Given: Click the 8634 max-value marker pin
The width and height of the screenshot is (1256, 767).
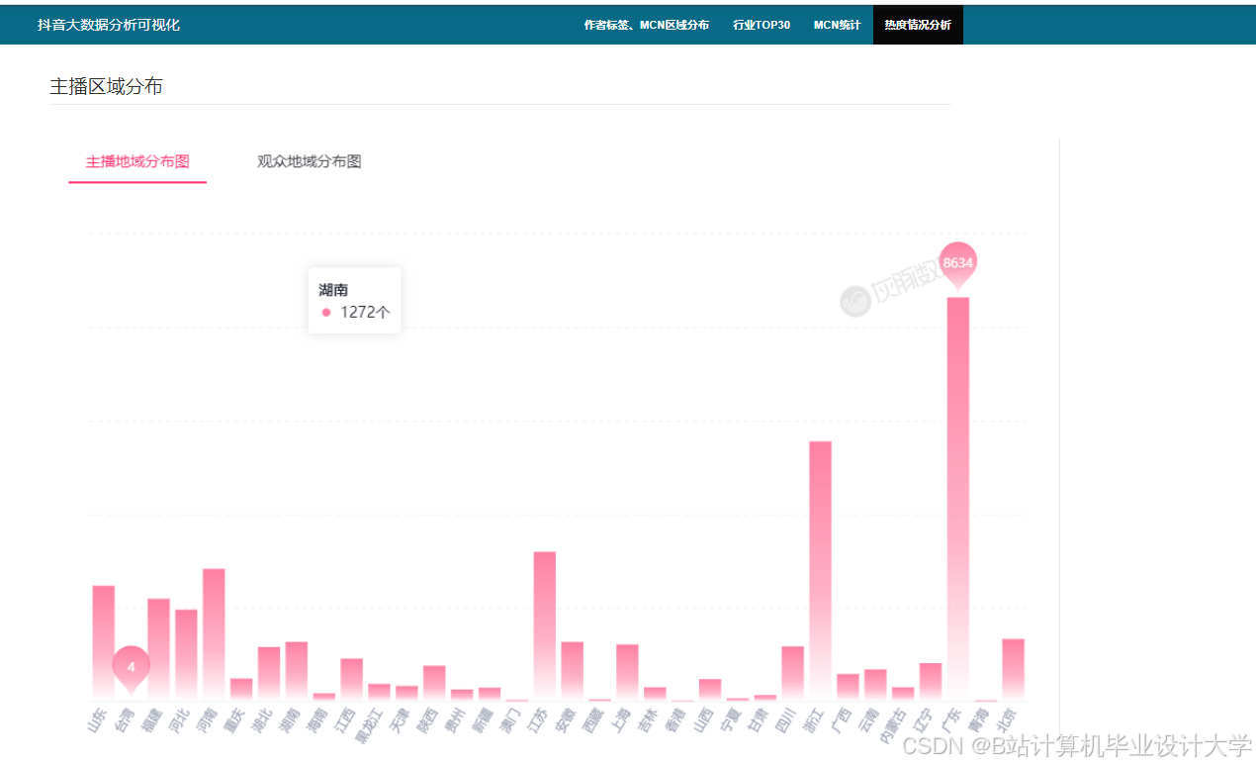Looking at the screenshot, I should click(x=958, y=263).
